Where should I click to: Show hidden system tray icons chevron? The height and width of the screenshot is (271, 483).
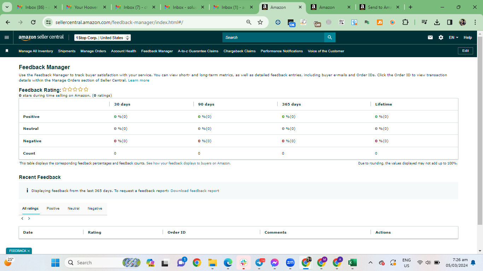(x=371, y=263)
